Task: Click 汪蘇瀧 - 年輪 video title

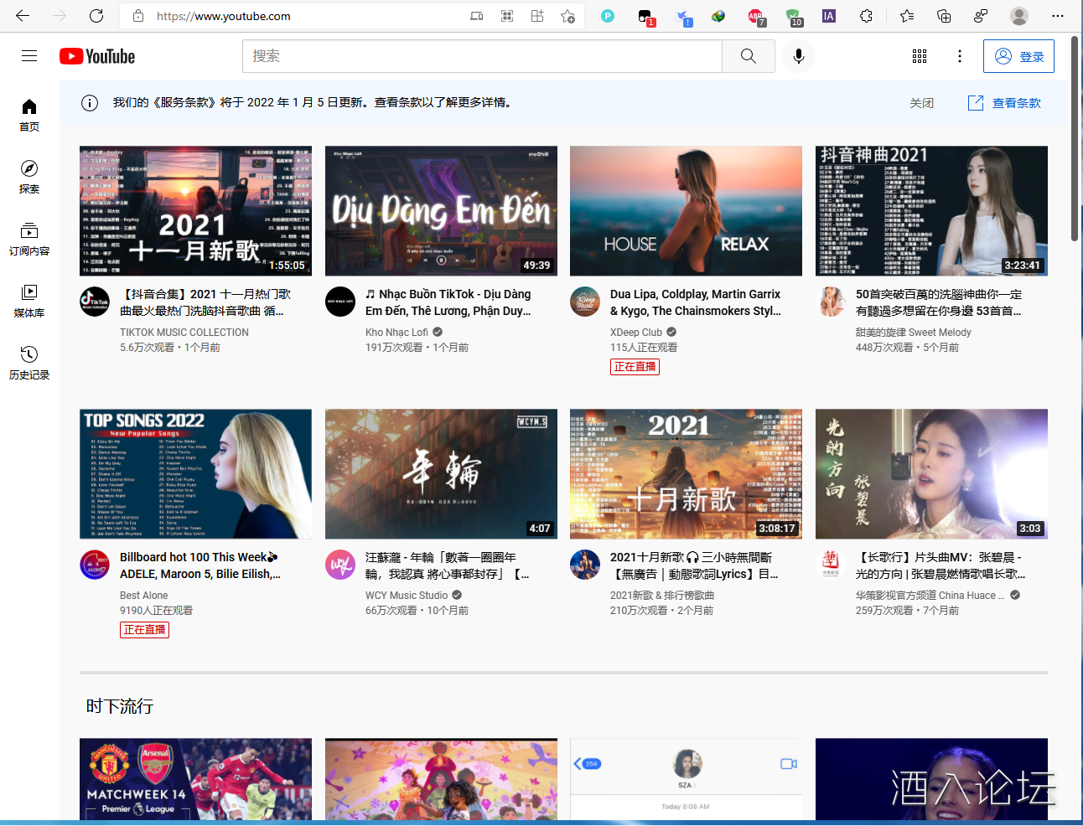Action: point(448,565)
